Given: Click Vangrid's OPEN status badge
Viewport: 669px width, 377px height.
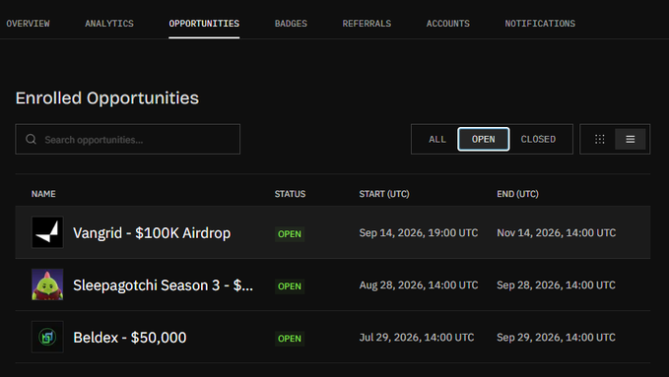Looking at the screenshot, I should point(290,233).
